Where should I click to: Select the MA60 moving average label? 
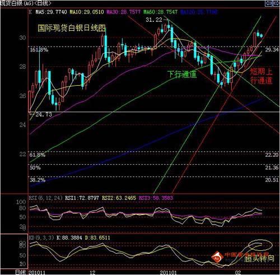161,12
